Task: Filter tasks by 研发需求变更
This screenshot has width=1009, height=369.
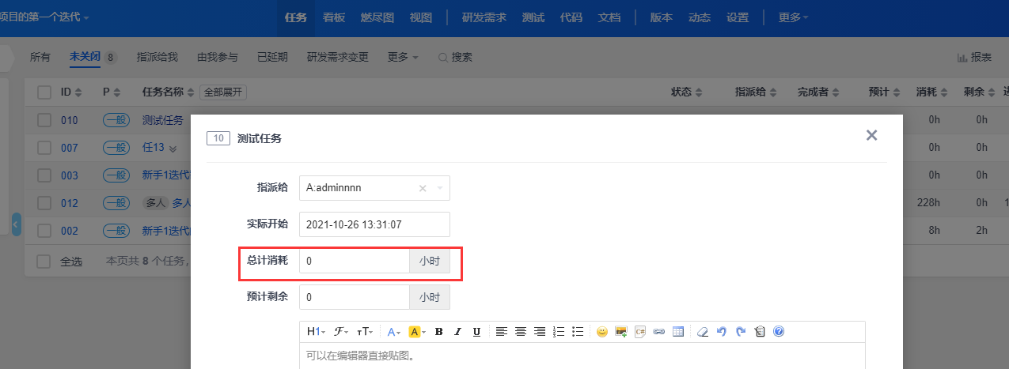Action: pyautogui.click(x=338, y=57)
